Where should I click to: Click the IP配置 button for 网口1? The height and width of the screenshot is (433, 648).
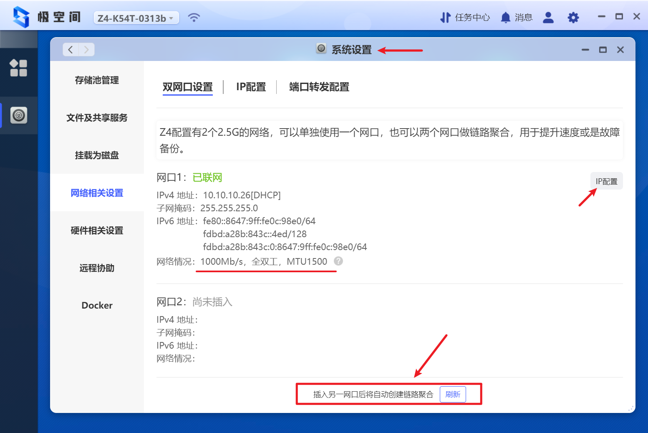coord(606,181)
